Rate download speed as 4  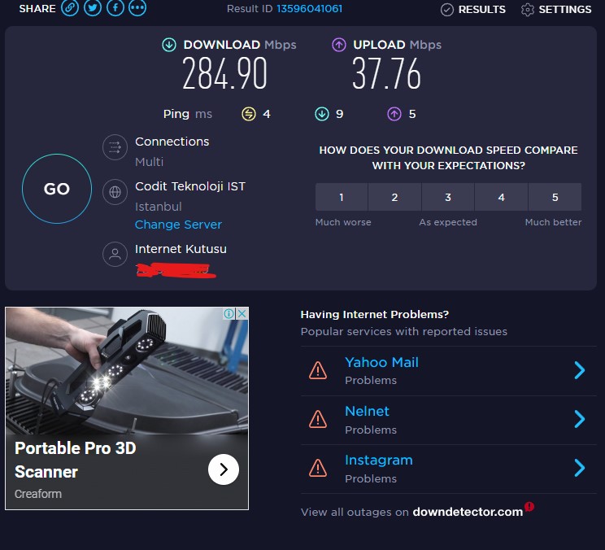501,197
